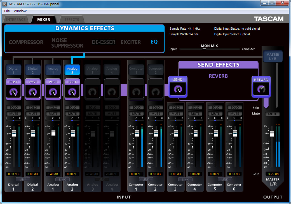
Task: Click the Digital 1 gain value field
Action: click(x=13, y=174)
